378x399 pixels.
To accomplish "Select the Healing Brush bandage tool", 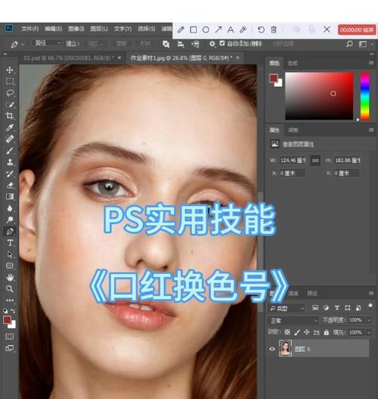I will pos(10,139).
